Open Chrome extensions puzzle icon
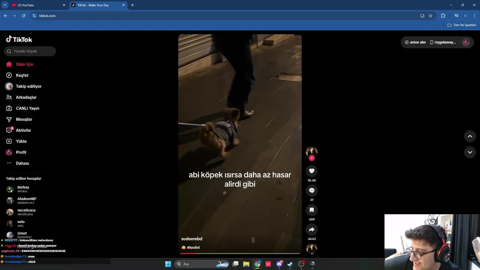This screenshot has width=480, height=270. 443,16
